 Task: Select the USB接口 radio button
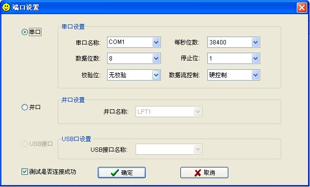pyautogui.click(x=24, y=144)
